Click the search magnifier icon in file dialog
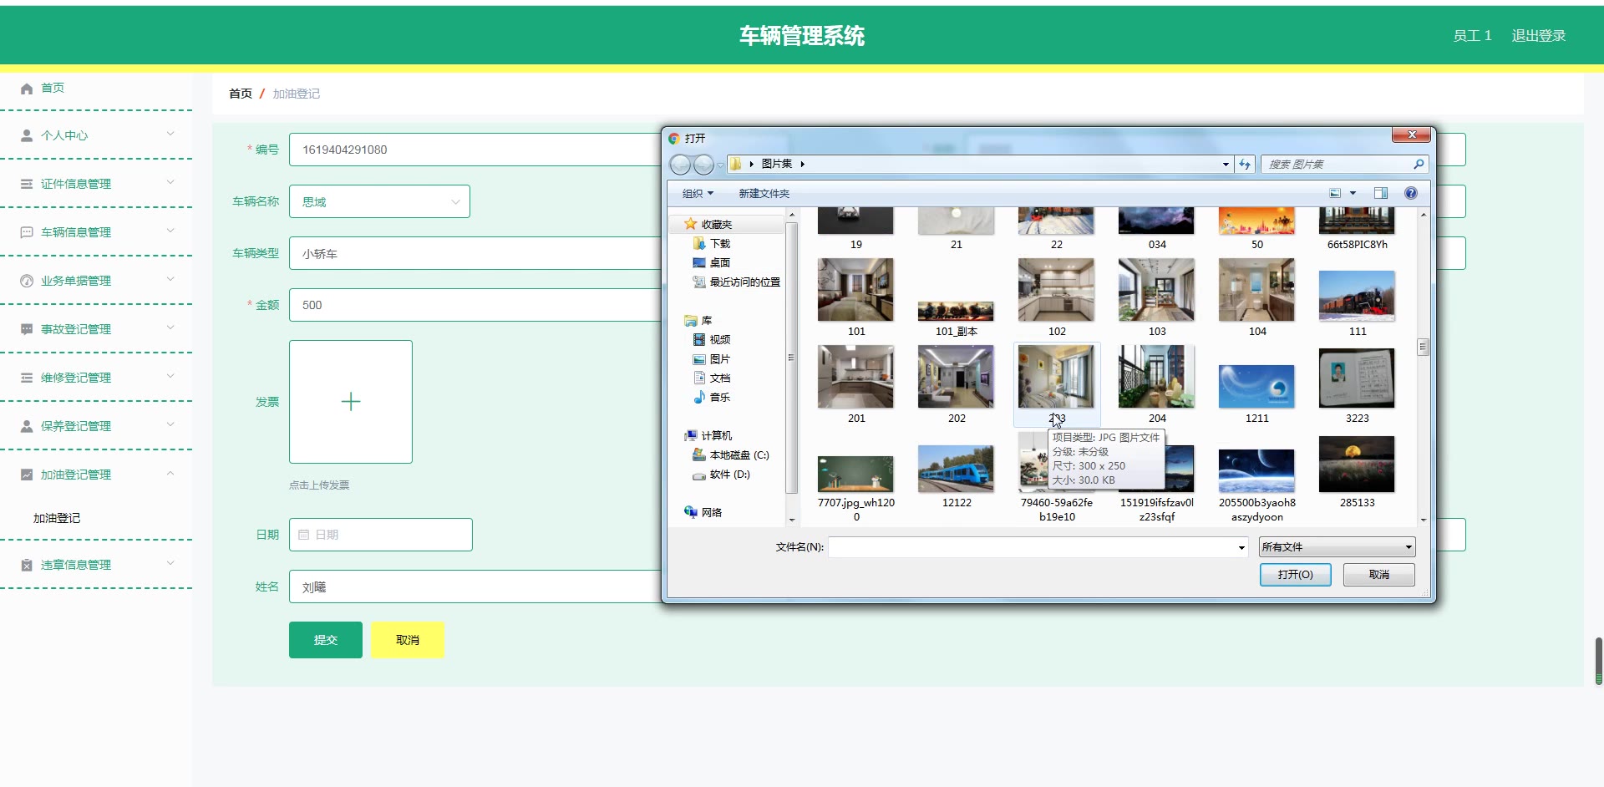The height and width of the screenshot is (787, 1604). 1418,165
